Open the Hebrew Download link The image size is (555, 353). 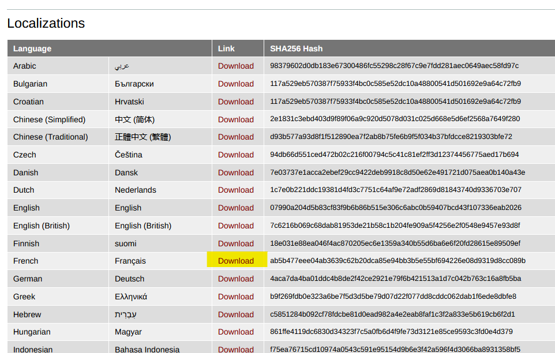click(235, 314)
